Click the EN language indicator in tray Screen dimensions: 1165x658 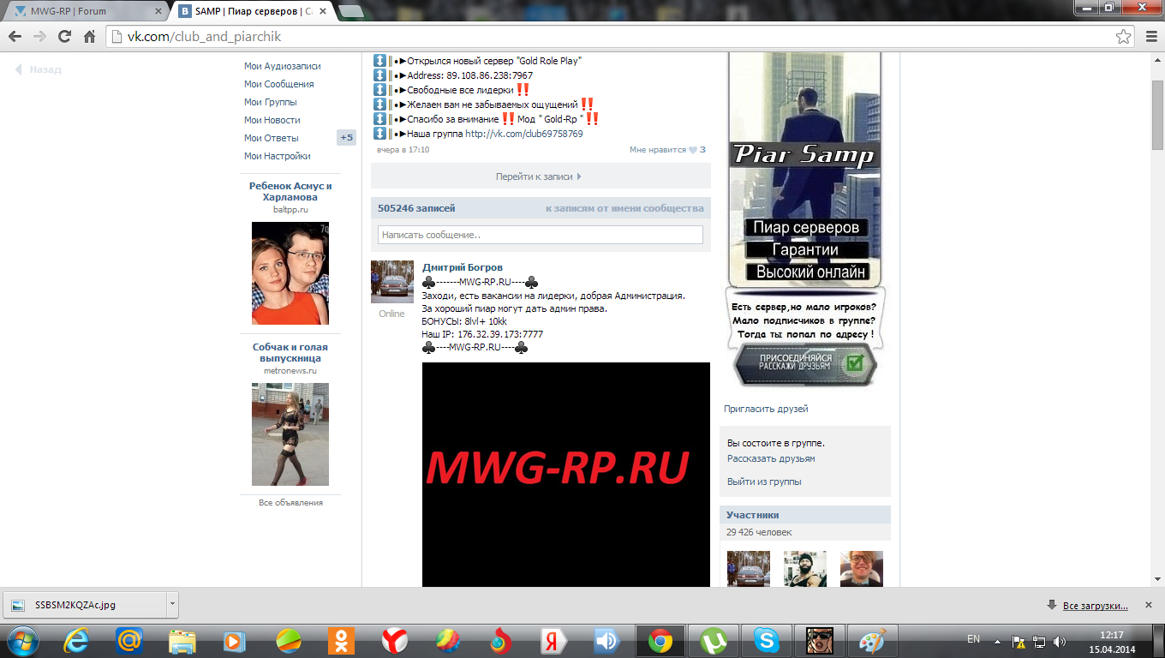pyautogui.click(x=973, y=639)
